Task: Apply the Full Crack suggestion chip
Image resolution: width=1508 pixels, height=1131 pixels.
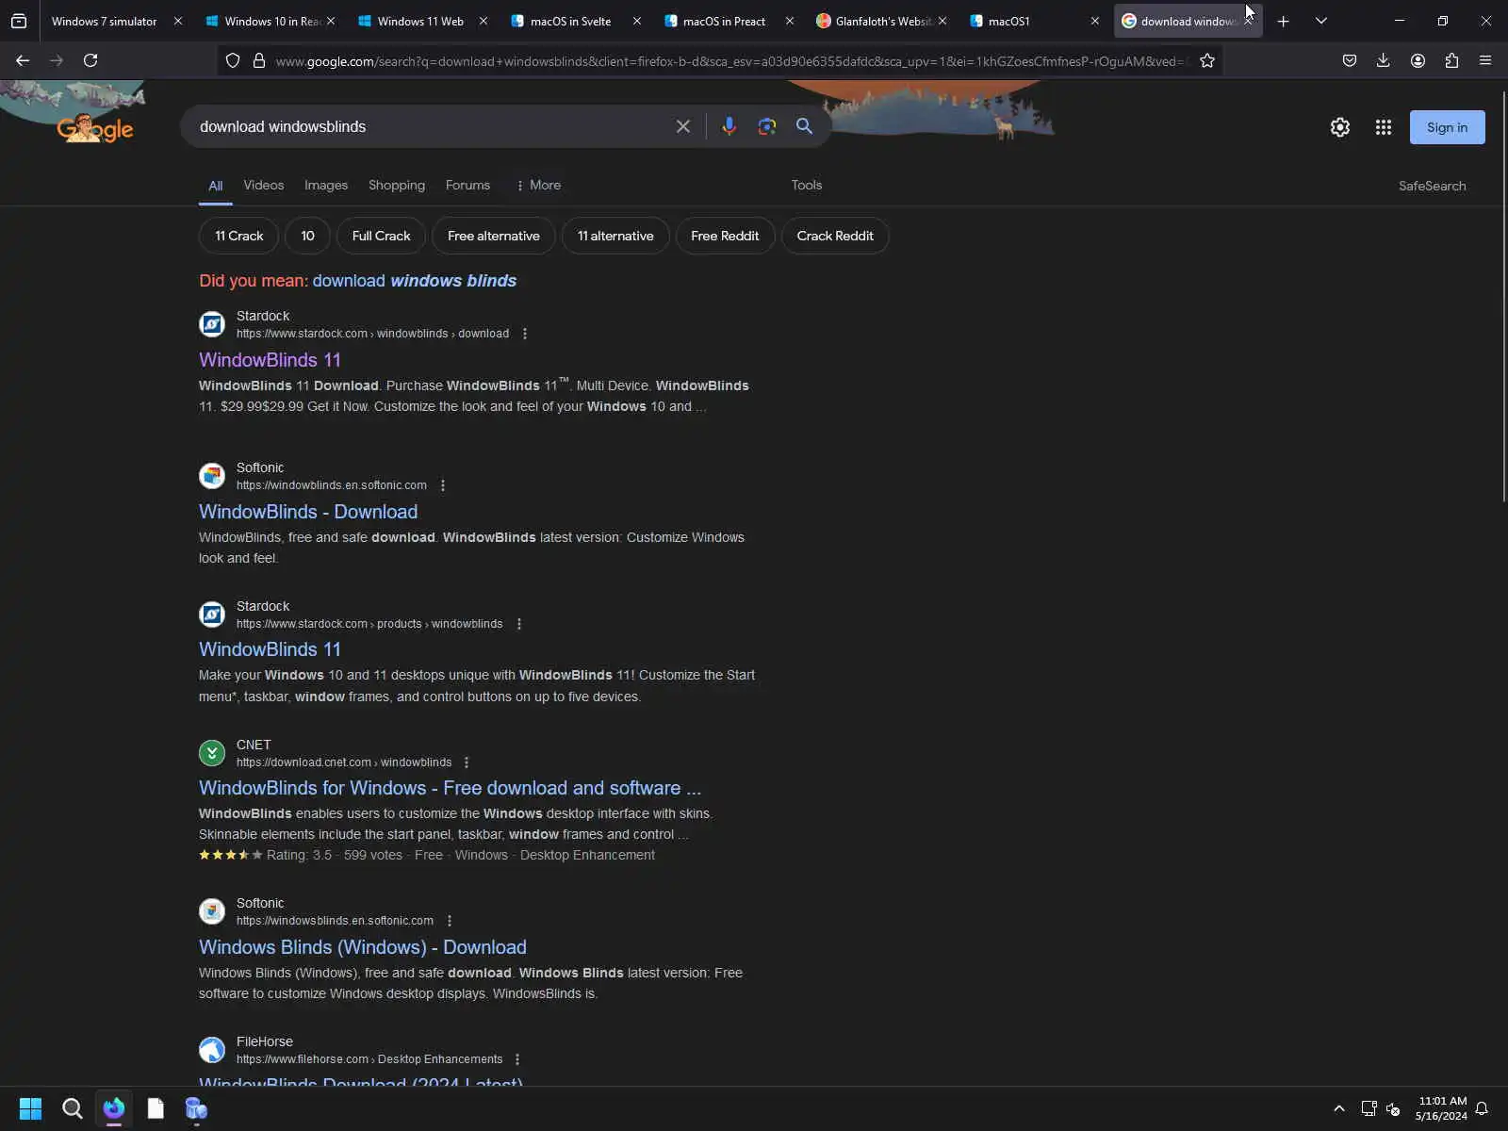Action: [381, 236]
